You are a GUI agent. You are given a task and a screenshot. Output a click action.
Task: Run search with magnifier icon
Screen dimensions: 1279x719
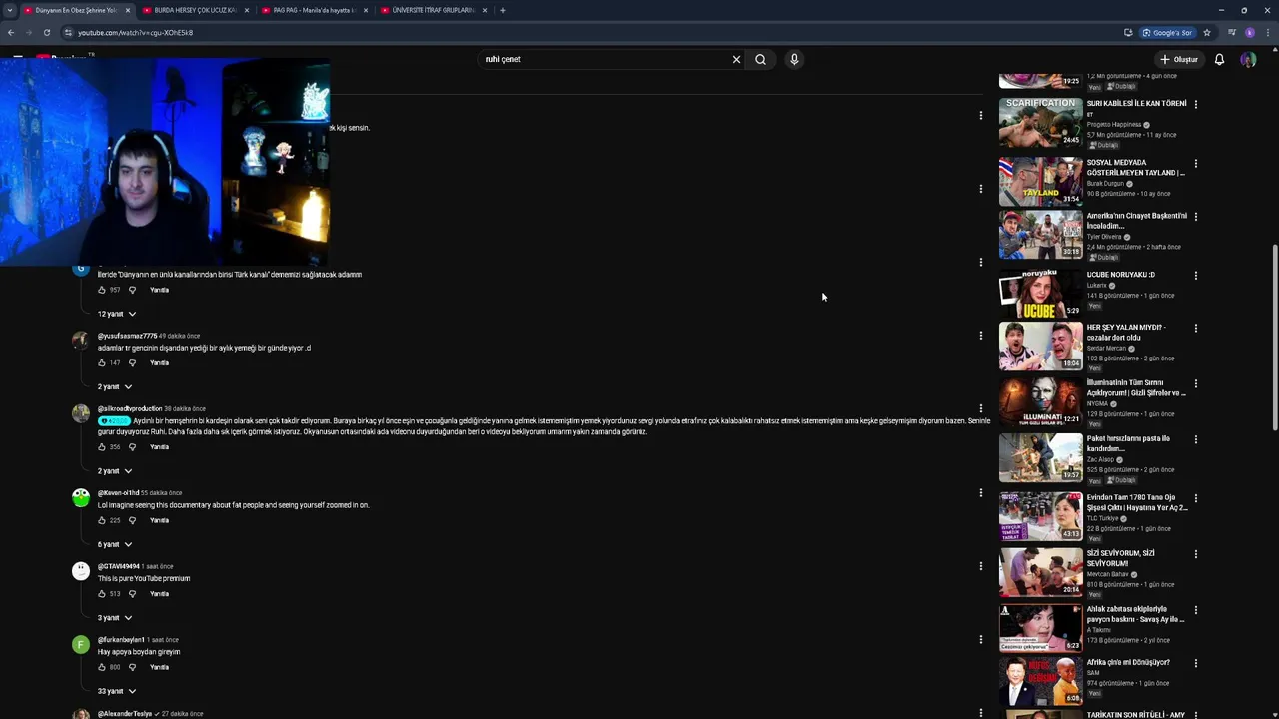pyautogui.click(x=760, y=59)
